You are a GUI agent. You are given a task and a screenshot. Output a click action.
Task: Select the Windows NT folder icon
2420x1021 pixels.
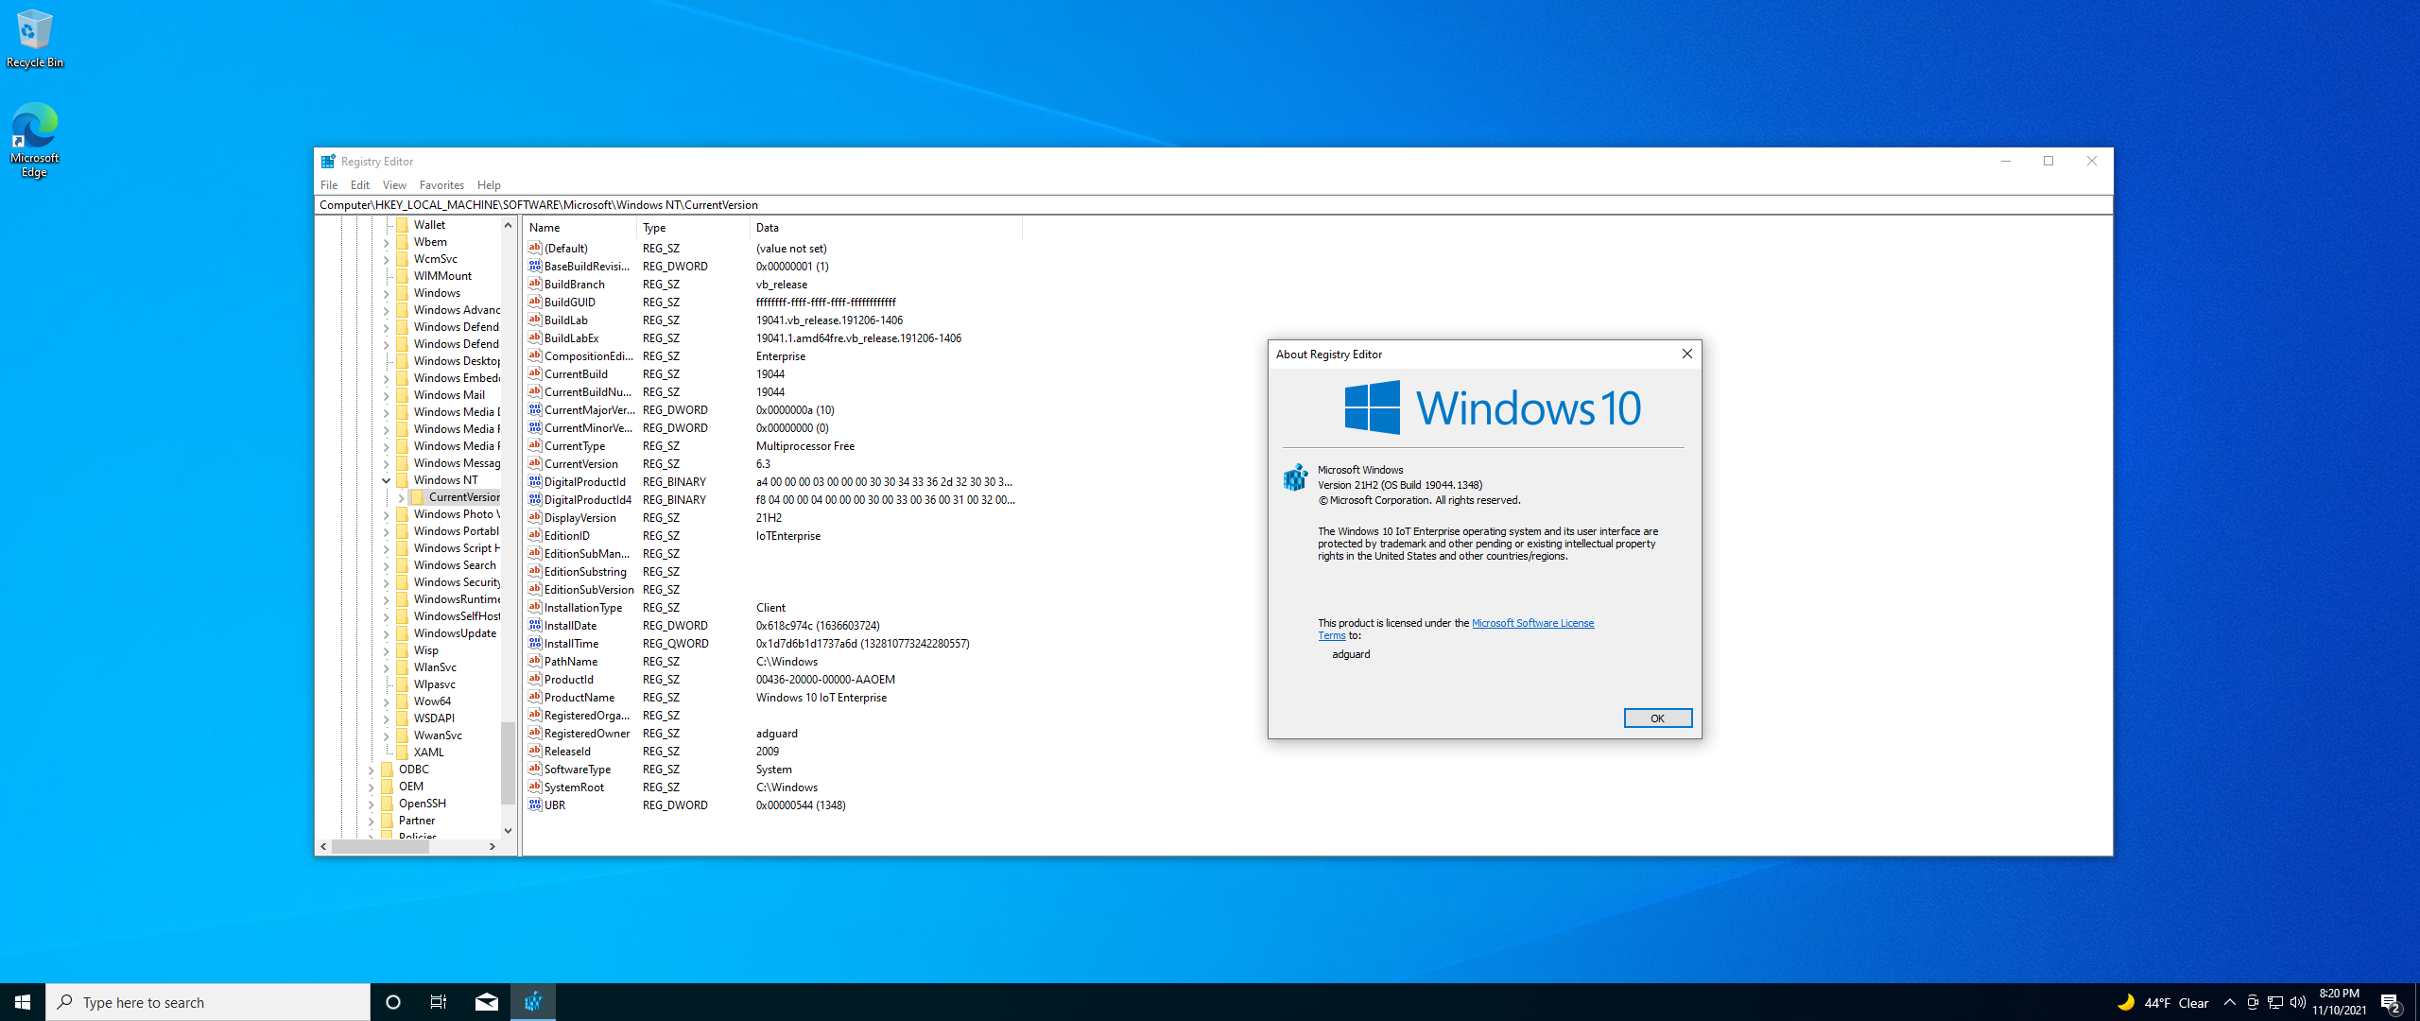tap(403, 480)
